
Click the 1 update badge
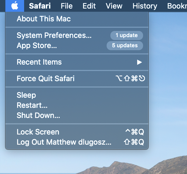(x=126, y=35)
